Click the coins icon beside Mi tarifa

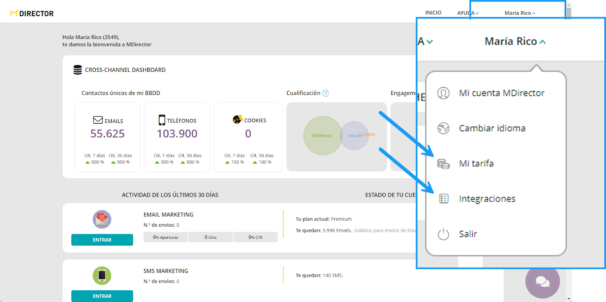coord(443,163)
